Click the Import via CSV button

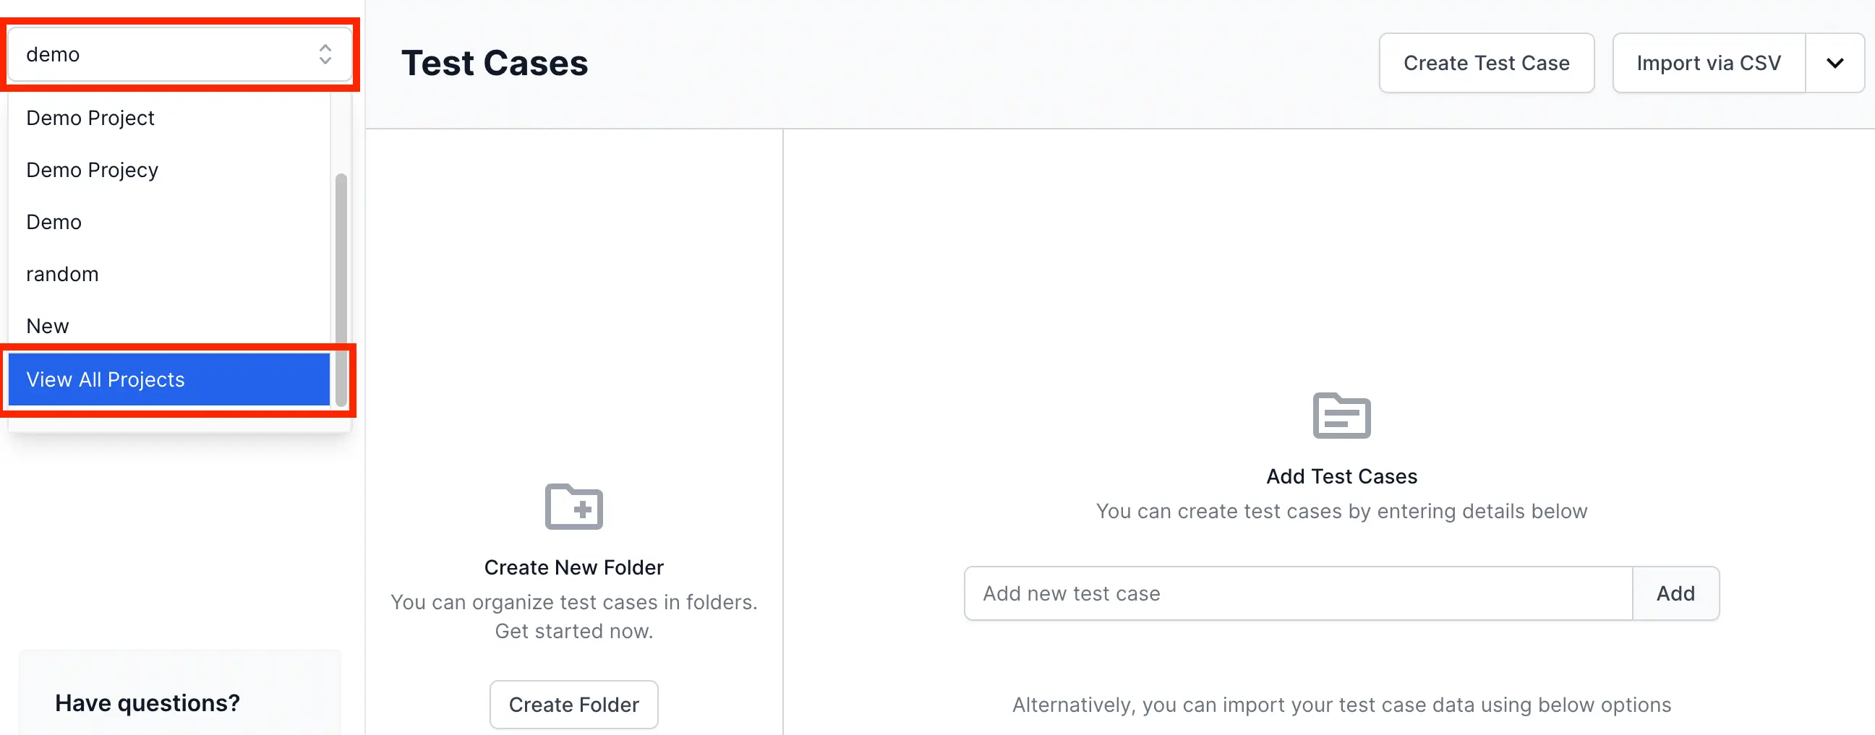1708,64
